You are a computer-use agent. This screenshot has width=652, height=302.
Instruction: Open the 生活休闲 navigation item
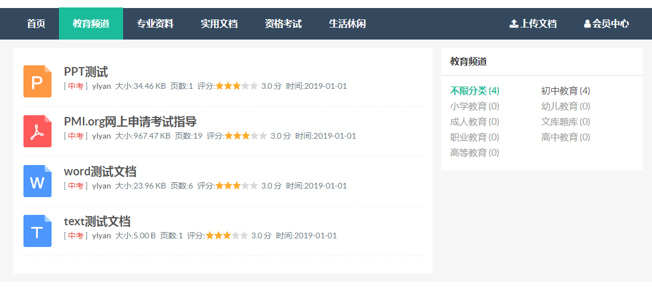(x=347, y=23)
